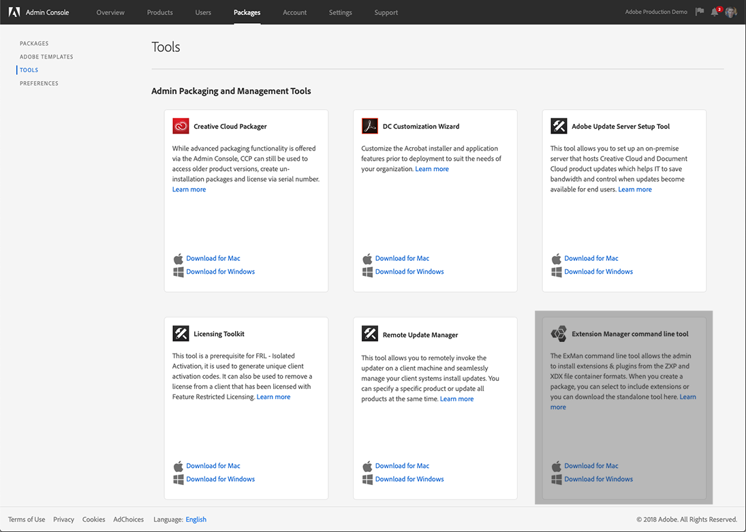
Task: Select Tools in the left sidebar
Action: click(x=29, y=70)
